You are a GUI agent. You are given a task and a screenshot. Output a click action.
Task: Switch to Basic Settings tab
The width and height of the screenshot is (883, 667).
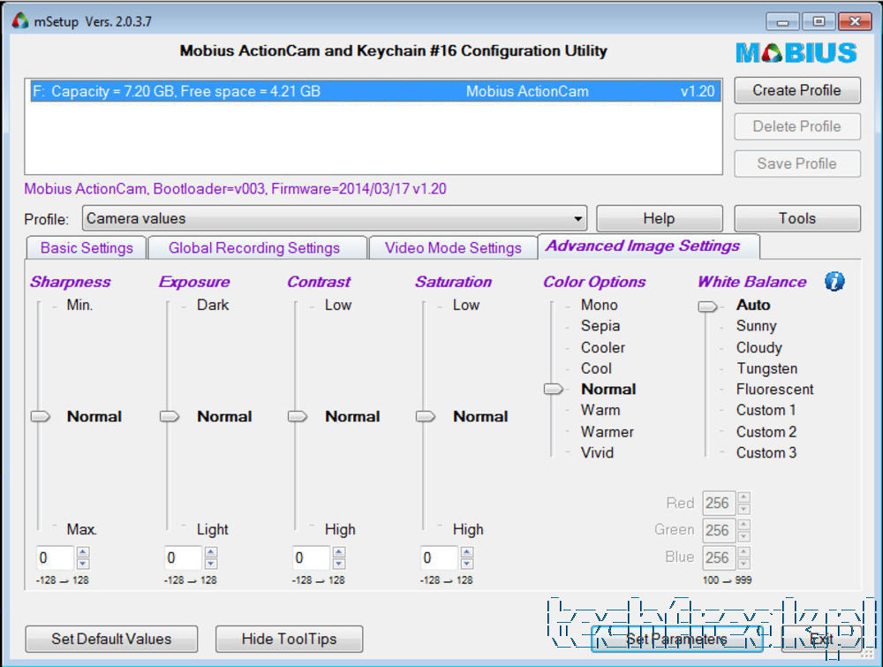click(87, 248)
